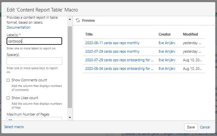Image resolution: width=217 pixels, height=136 pixels.
Task: Click 'yesterday ...' in 2020-07-29 monthly row
Action: pos(192,52)
